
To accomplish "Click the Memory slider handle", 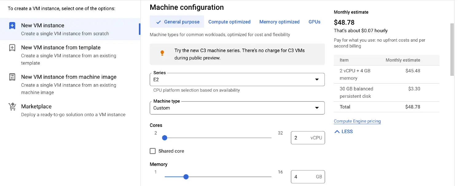I will (x=186, y=177).
